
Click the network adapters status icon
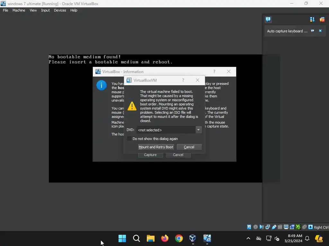(x=268, y=227)
